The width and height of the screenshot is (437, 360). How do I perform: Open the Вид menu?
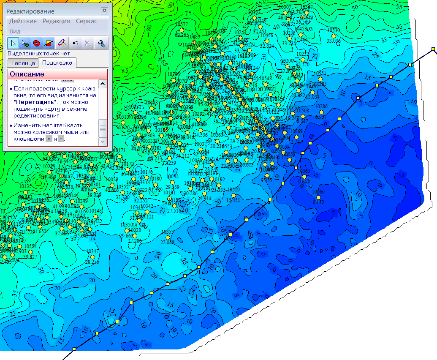(x=15, y=31)
